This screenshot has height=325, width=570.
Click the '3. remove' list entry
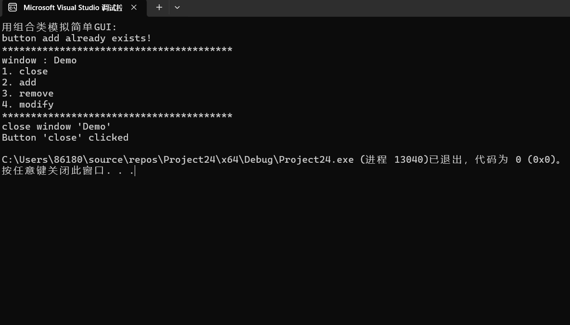28,93
